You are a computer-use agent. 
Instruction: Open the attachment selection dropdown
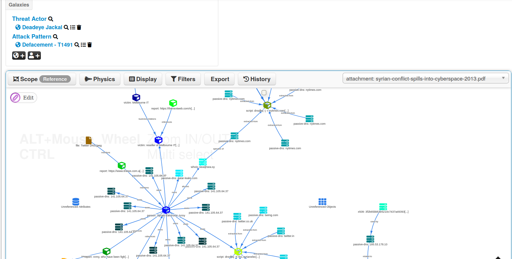[x=425, y=79]
